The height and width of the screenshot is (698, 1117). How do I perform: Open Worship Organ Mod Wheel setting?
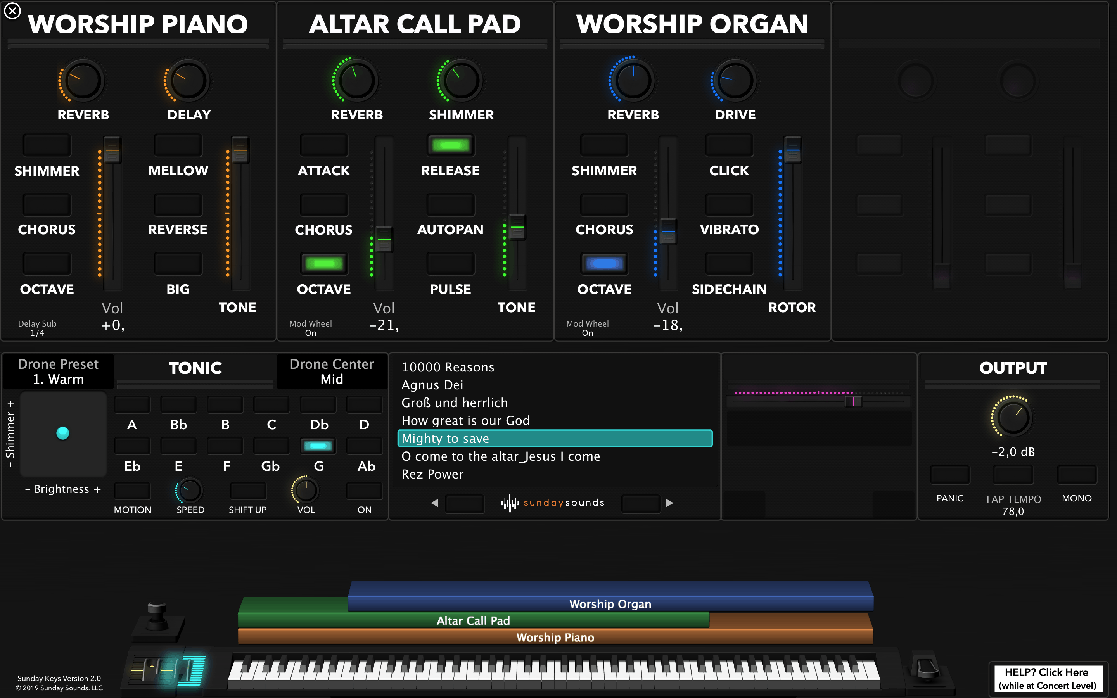pos(587,328)
